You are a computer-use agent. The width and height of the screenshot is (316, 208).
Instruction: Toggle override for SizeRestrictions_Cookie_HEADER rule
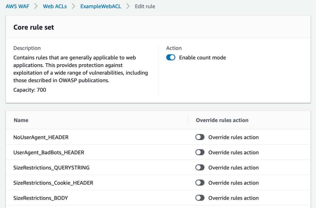(200, 182)
